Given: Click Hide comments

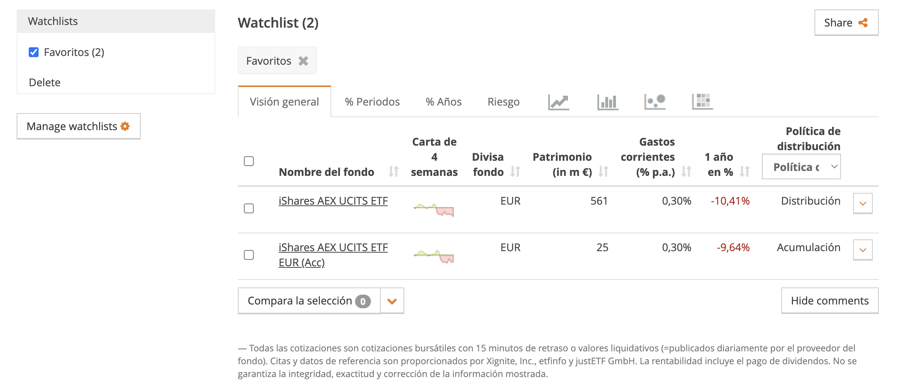Looking at the screenshot, I should click(x=830, y=300).
